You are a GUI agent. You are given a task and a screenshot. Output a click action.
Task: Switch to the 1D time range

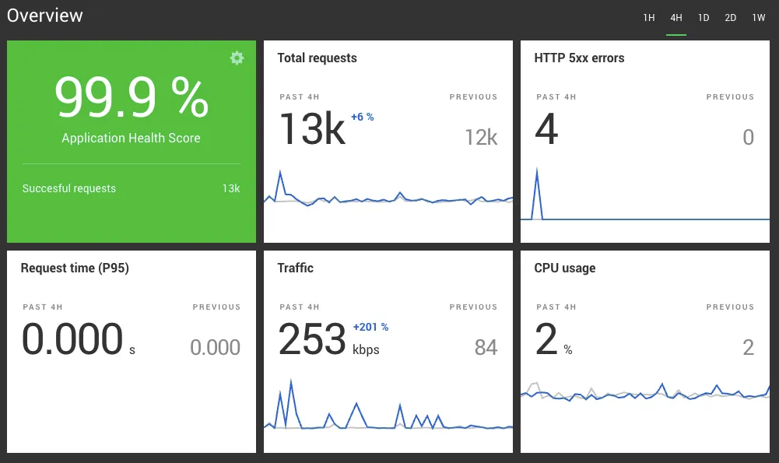point(704,17)
